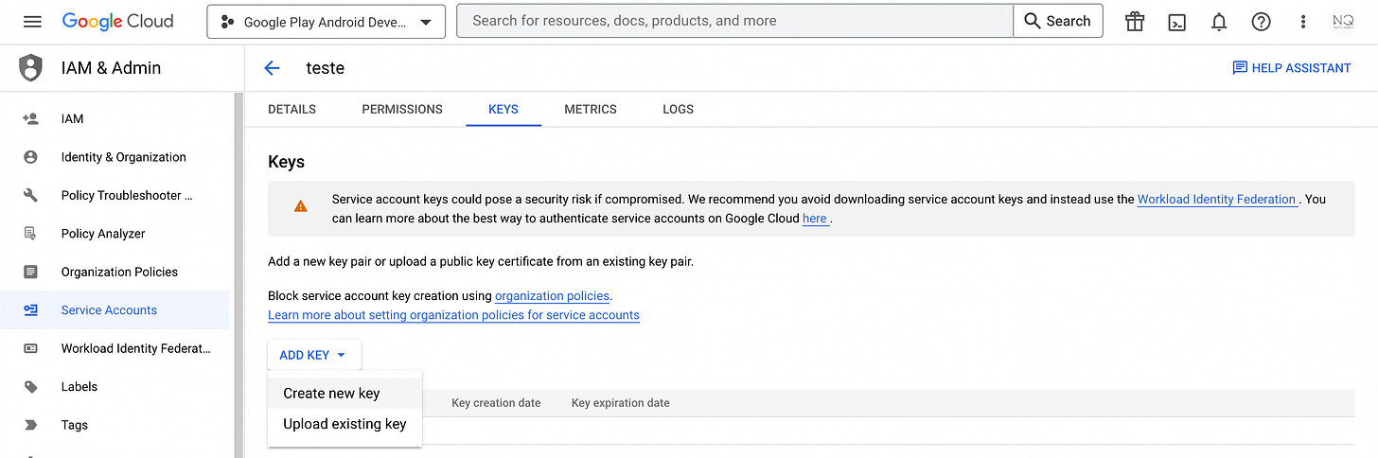Click the Tags icon in sidebar
The image size is (1378, 458).
(x=30, y=425)
